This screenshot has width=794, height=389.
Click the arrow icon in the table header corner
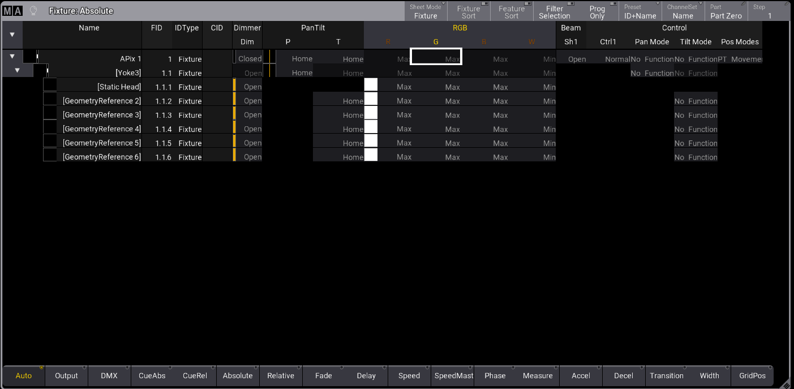pos(12,35)
